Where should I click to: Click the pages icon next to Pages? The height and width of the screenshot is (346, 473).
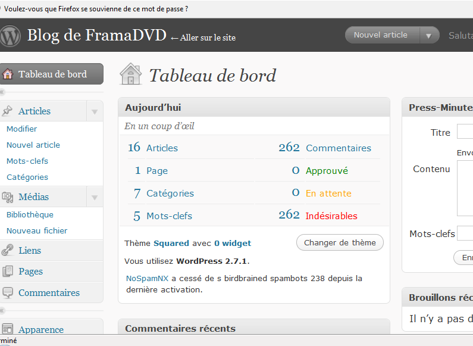8,271
